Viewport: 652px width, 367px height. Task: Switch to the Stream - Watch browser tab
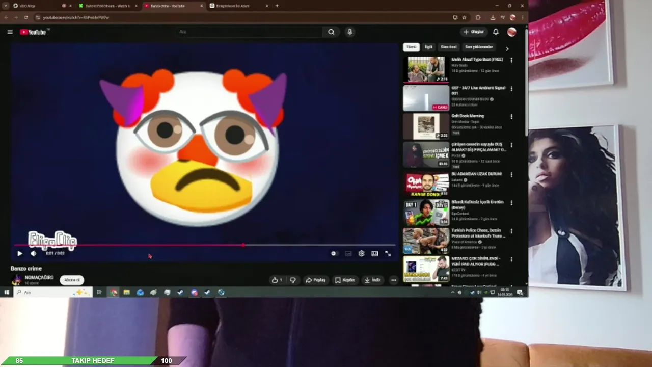point(108,6)
